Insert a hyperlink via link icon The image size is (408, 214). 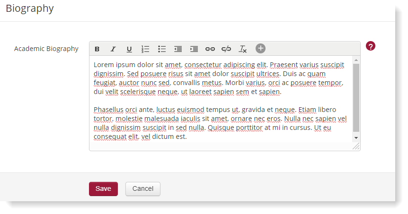coord(210,49)
